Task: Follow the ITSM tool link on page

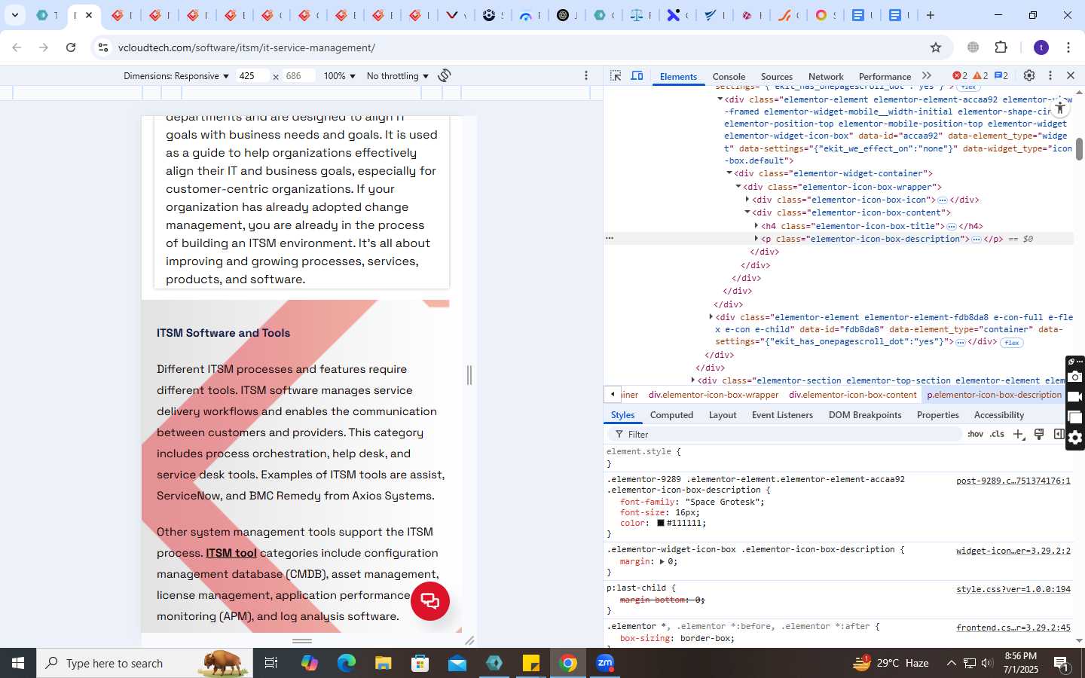Action: click(231, 553)
